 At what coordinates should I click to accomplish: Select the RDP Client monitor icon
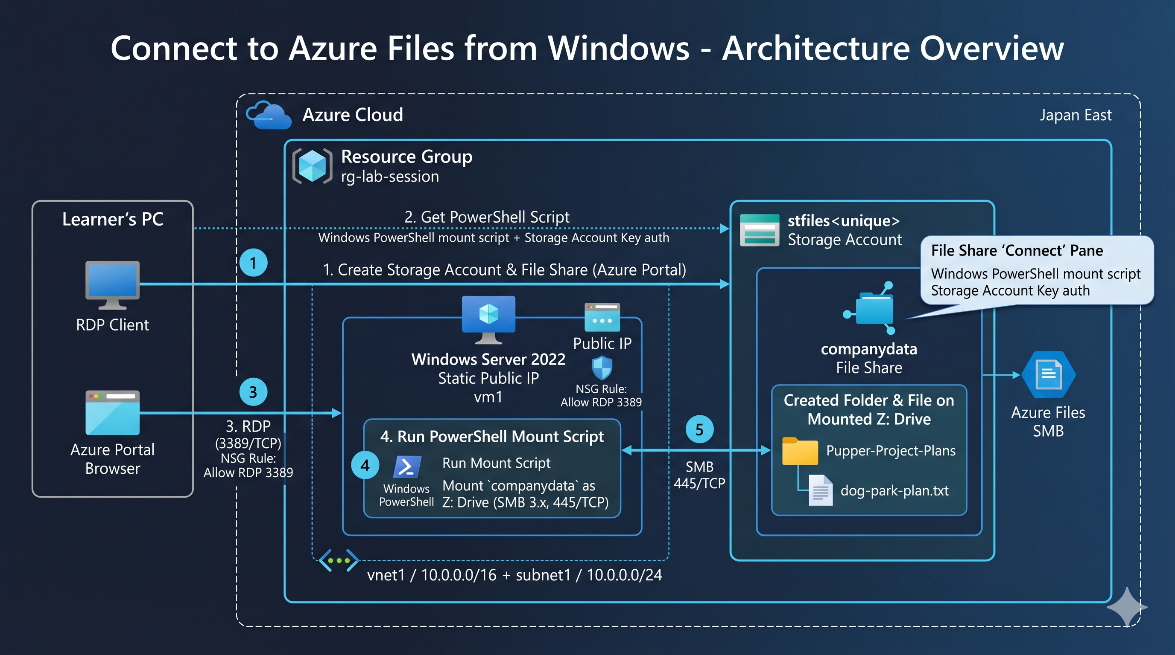click(112, 285)
